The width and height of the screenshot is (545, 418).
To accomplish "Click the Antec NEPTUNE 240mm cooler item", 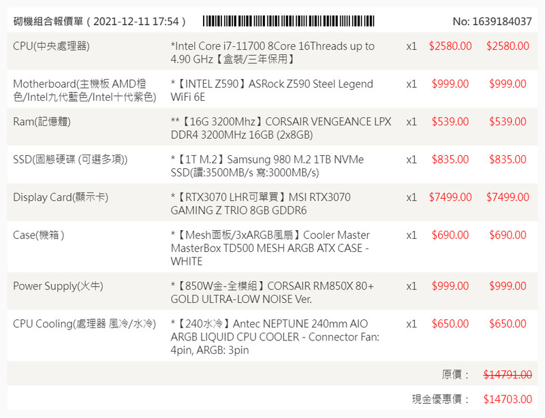I will click(x=275, y=337).
